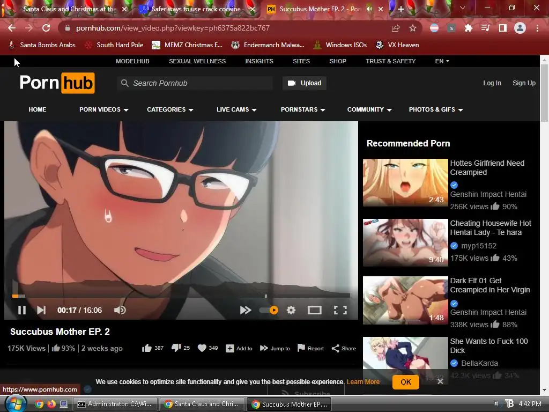
Task: Switch to Safer ways to use tab
Action: (x=195, y=9)
